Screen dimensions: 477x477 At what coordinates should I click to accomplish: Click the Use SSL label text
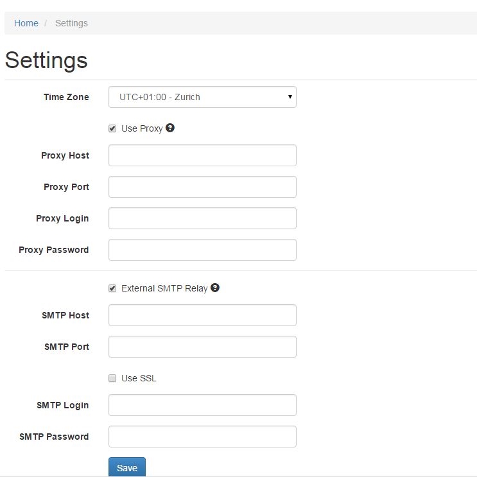[139, 378]
